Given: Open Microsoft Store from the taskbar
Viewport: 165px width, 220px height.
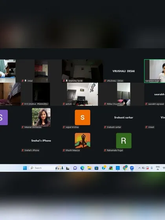Looking at the screenshot, I should coord(96,168).
